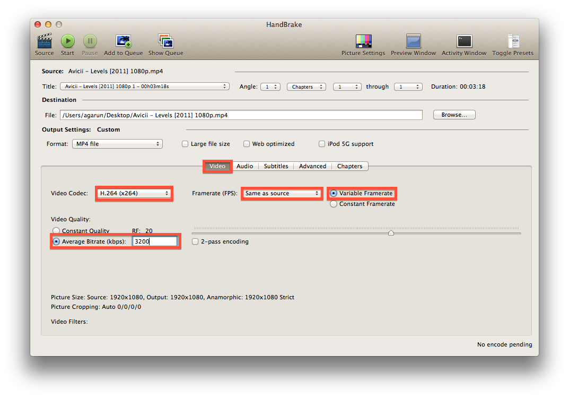
Task: Open the Chapters range type dropdown
Action: [307, 87]
